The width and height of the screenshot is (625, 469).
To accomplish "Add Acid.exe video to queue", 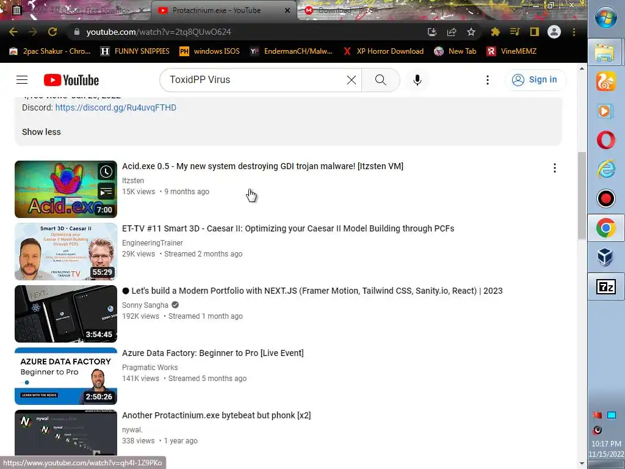I will tap(106, 192).
